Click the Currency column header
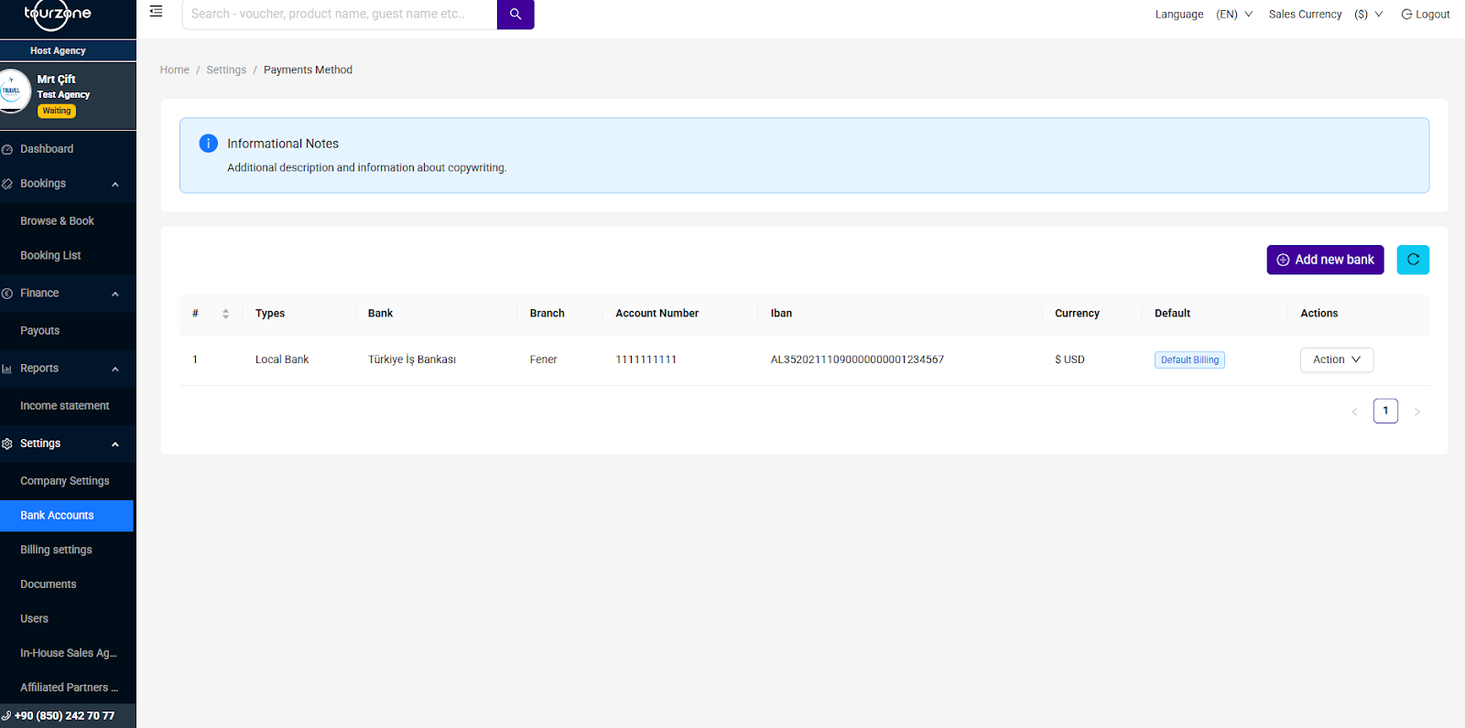Viewport: 1465px width, 728px height. pos(1077,314)
